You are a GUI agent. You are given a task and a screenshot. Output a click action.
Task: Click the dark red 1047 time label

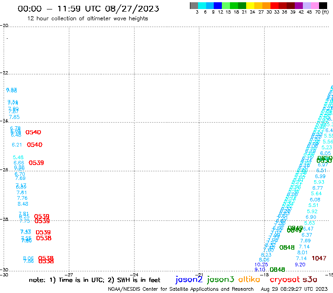[319, 258]
